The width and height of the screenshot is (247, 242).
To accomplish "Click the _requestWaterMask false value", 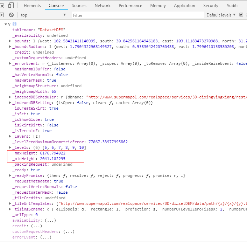I will (x=62, y=192).
